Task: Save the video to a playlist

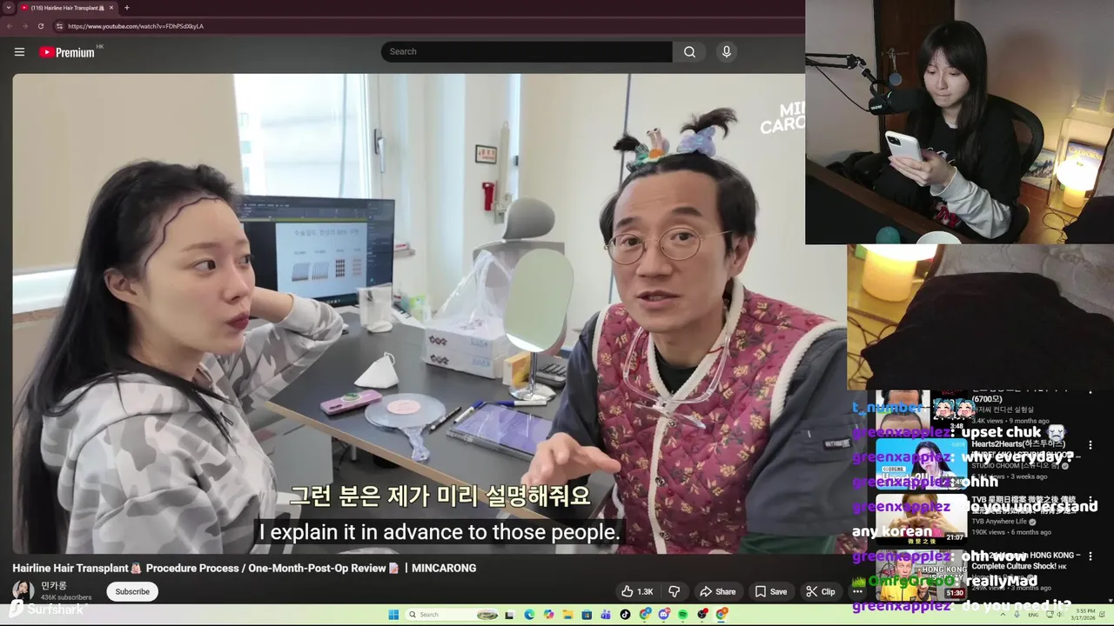Action: 771,591
